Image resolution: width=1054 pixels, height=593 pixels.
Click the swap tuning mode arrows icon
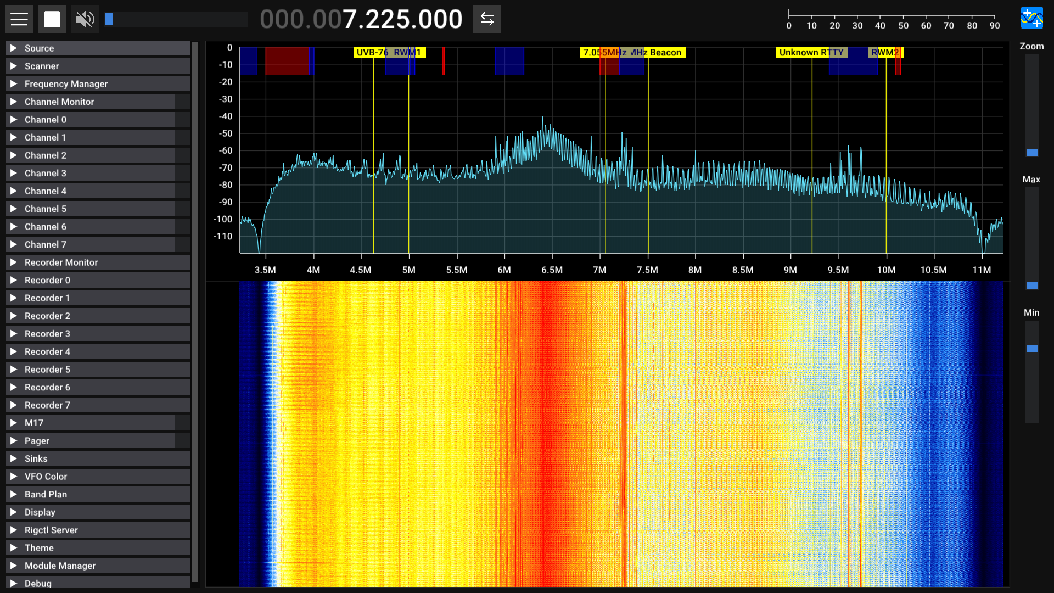tap(486, 19)
